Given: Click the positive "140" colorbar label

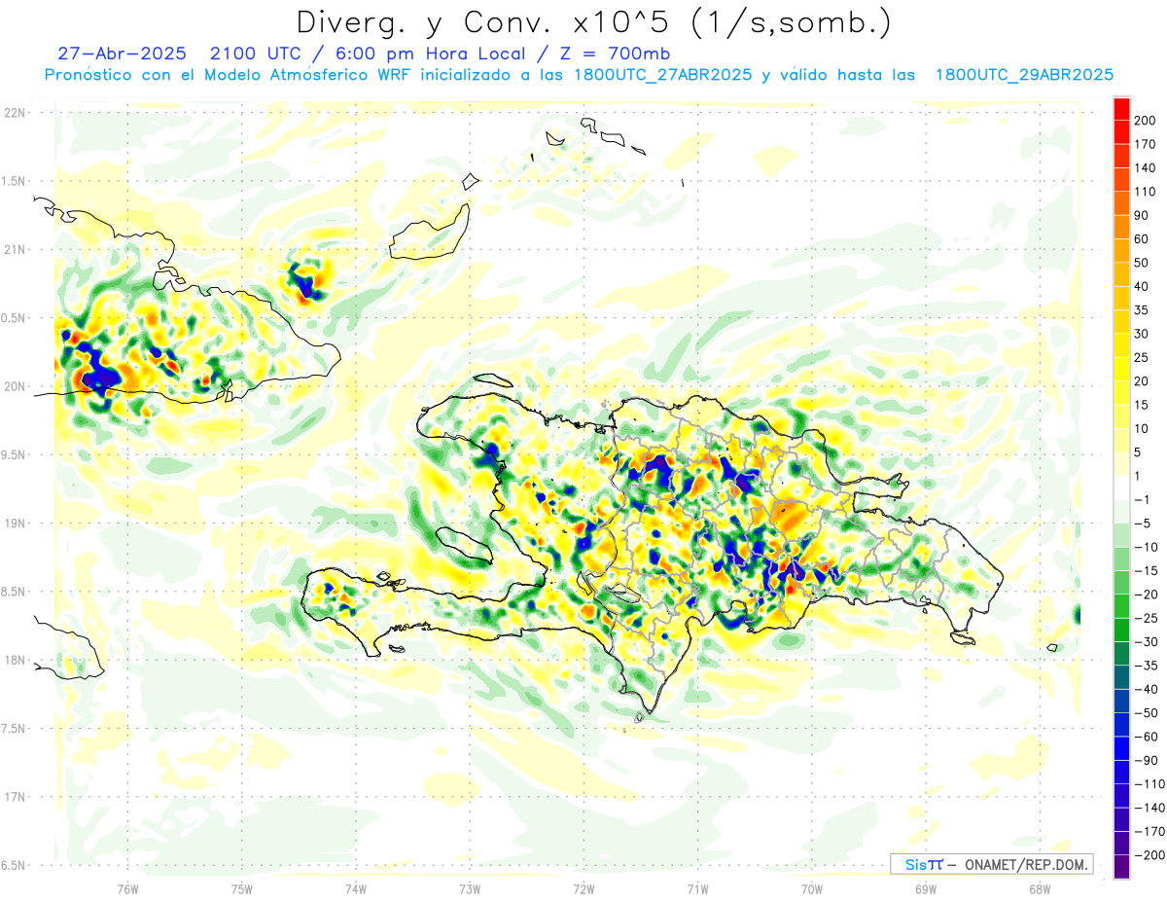Looking at the screenshot, I should coord(1146,168).
